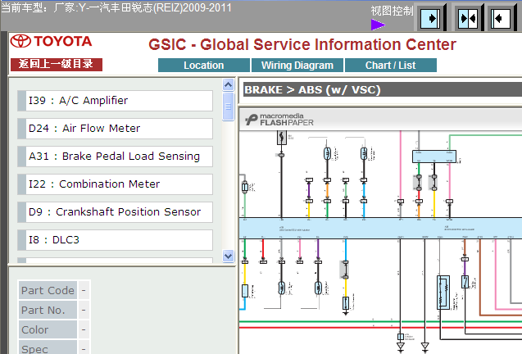Click the 返回上一级目录 button
This screenshot has width=522, height=354.
(57, 64)
